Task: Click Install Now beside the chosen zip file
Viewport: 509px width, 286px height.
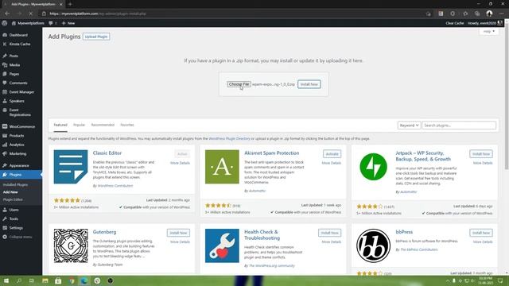Action: 309,84
